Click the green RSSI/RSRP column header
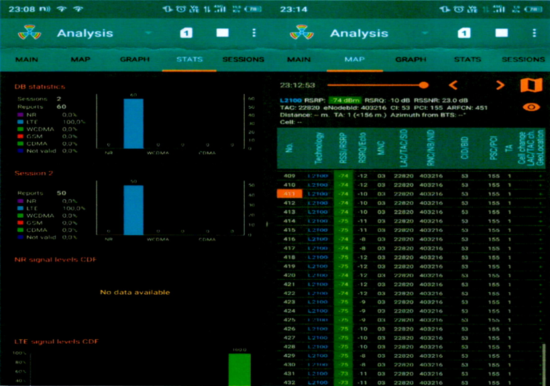The image size is (550, 386). coord(343,148)
